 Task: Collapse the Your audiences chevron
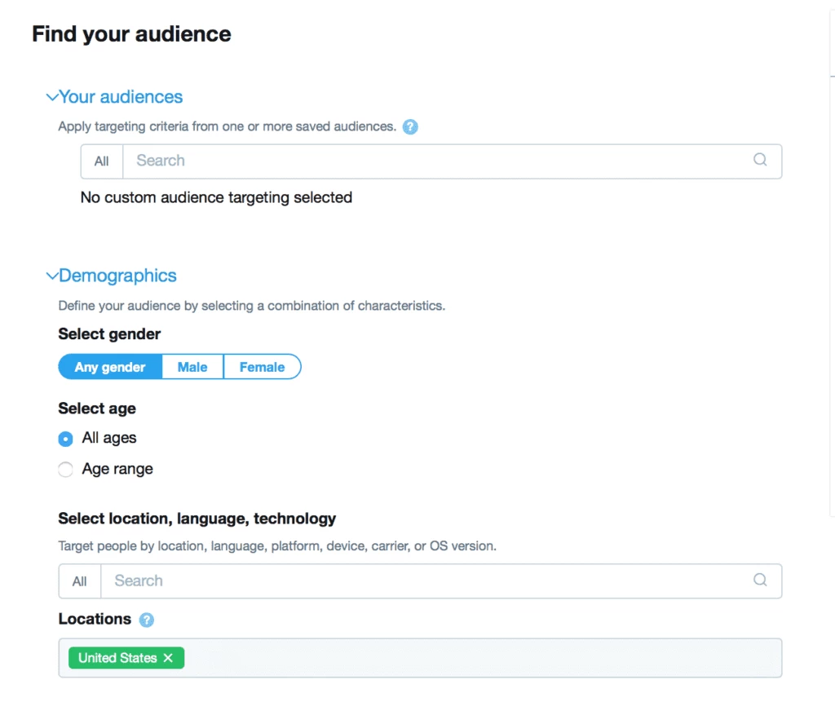[x=51, y=97]
